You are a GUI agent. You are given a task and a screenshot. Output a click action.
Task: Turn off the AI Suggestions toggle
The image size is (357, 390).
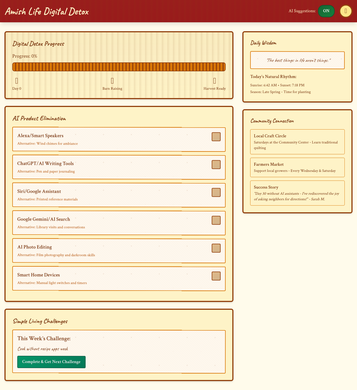coord(326,11)
